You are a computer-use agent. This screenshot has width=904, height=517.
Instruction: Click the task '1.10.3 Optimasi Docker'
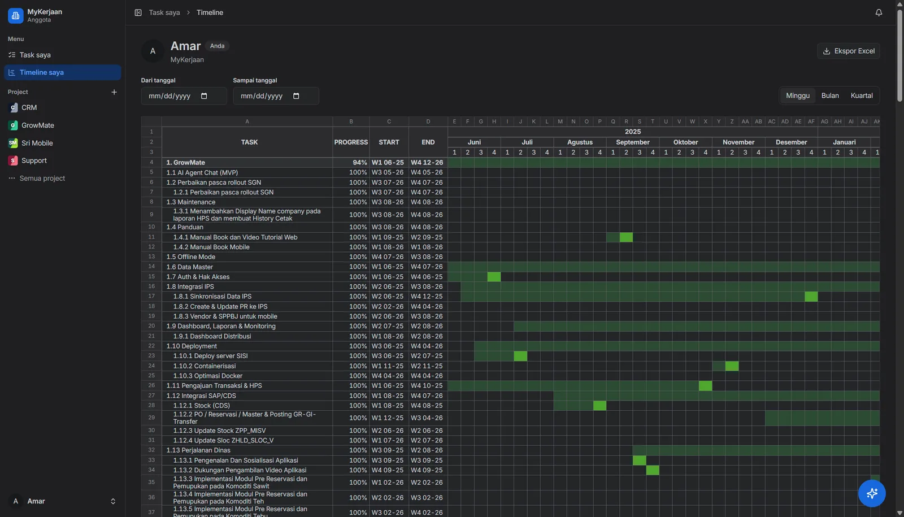(x=208, y=376)
